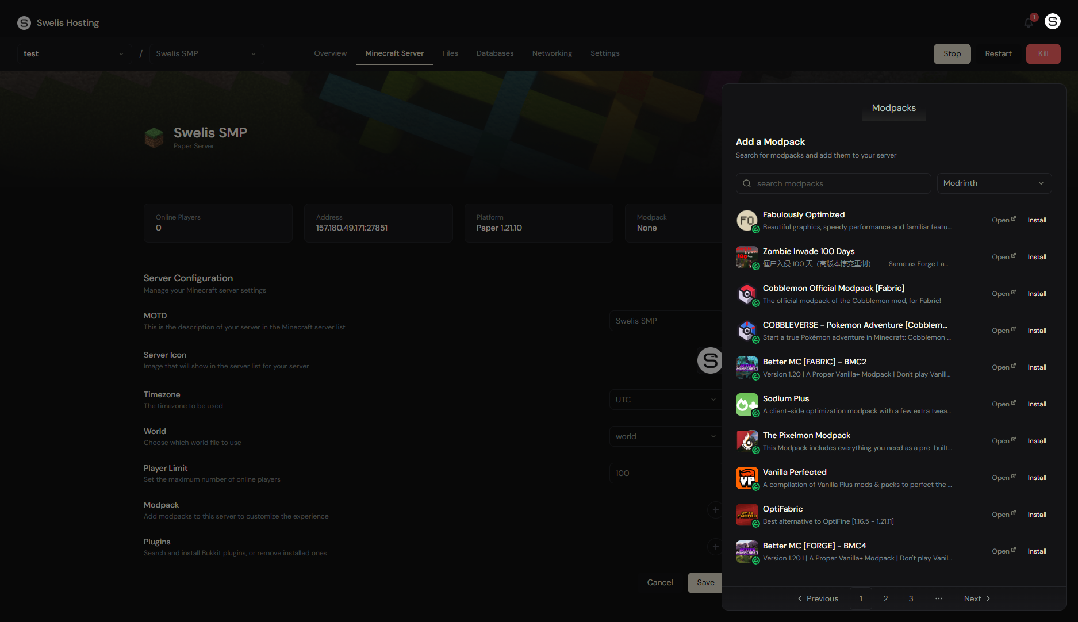
Task: Switch to the Databases tab
Action: click(x=494, y=53)
